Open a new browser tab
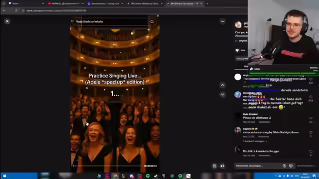This screenshot has height=179, width=319. point(207,3)
